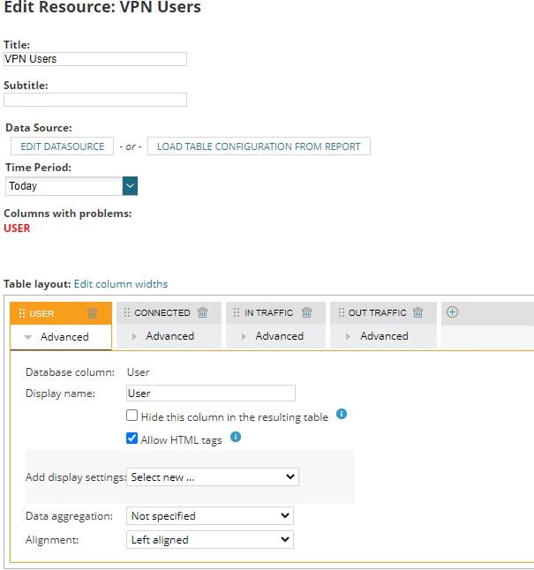
Task: Click the Subtitle text field
Action: click(x=95, y=100)
